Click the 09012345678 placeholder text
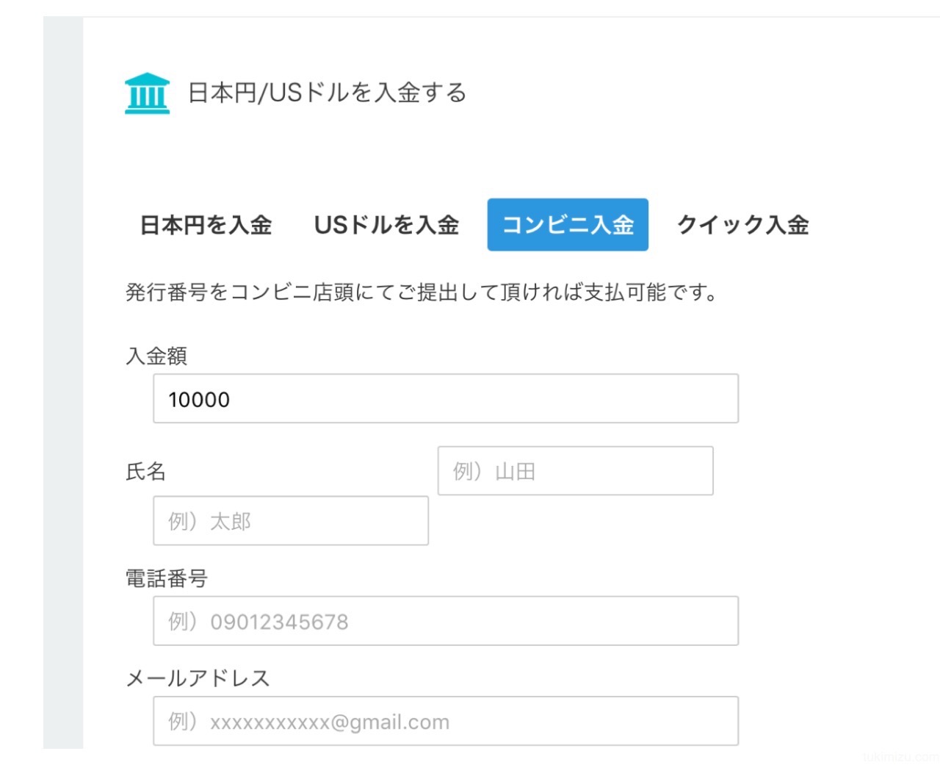The image size is (940, 765). pos(279,622)
